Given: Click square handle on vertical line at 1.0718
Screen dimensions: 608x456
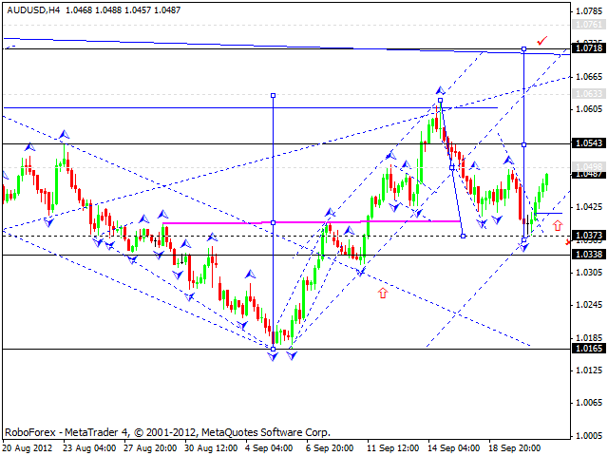Looking at the screenshot, I should click(x=523, y=48).
